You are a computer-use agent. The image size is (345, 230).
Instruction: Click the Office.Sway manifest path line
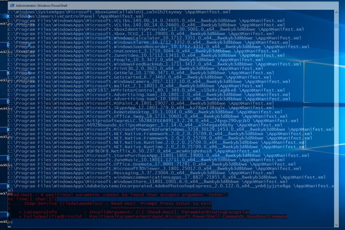148,116
